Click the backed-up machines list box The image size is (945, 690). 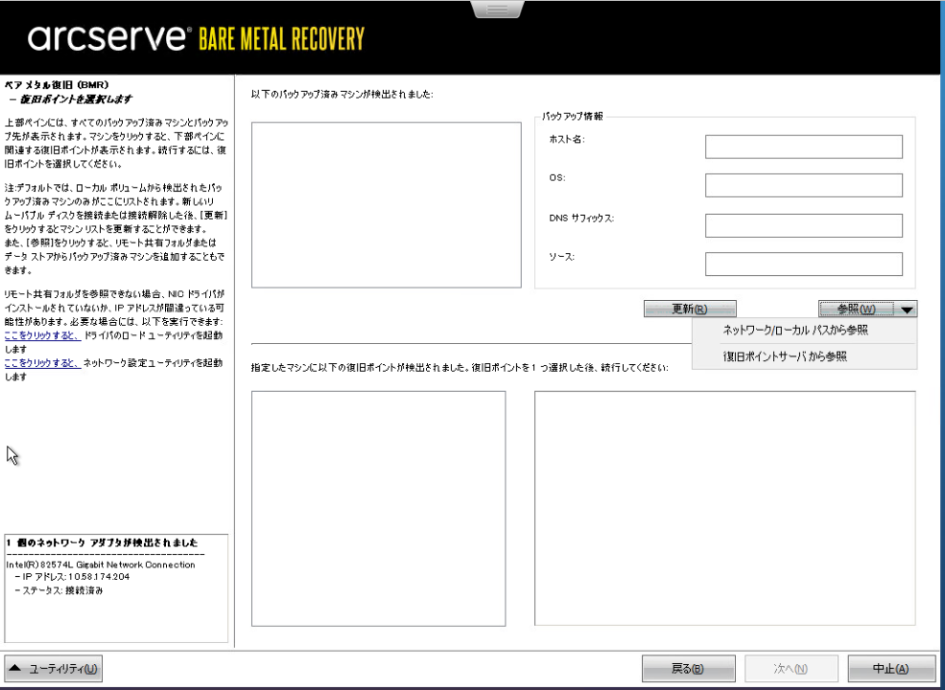coord(387,205)
